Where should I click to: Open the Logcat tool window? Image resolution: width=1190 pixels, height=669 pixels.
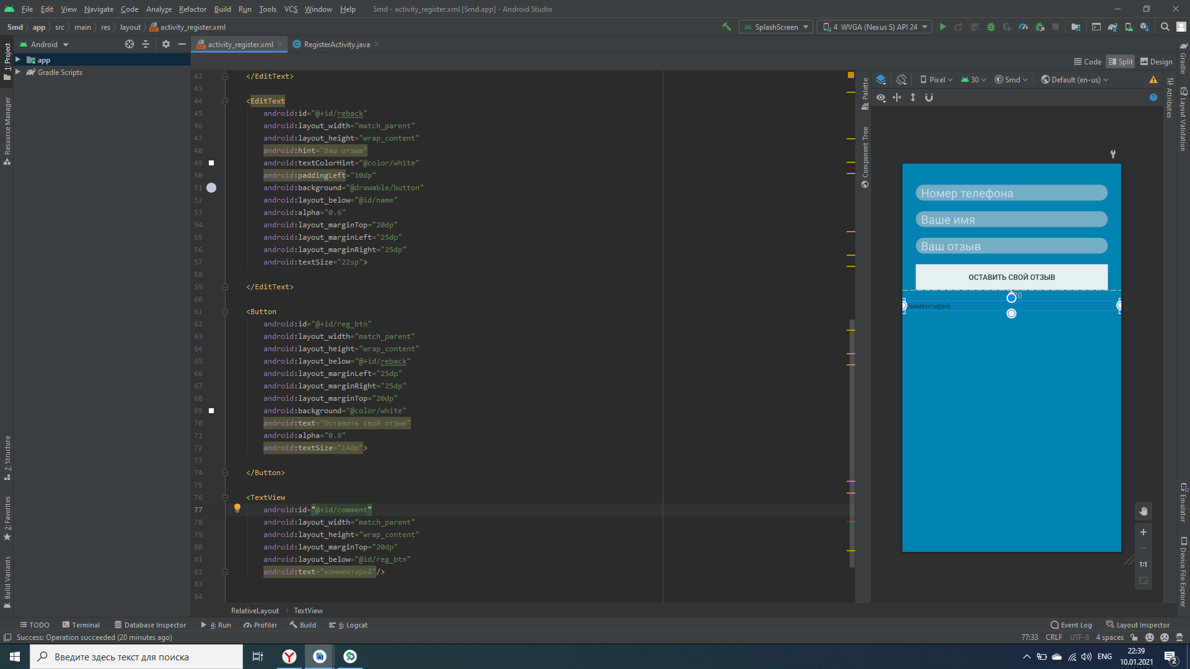click(x=348, y=625)
